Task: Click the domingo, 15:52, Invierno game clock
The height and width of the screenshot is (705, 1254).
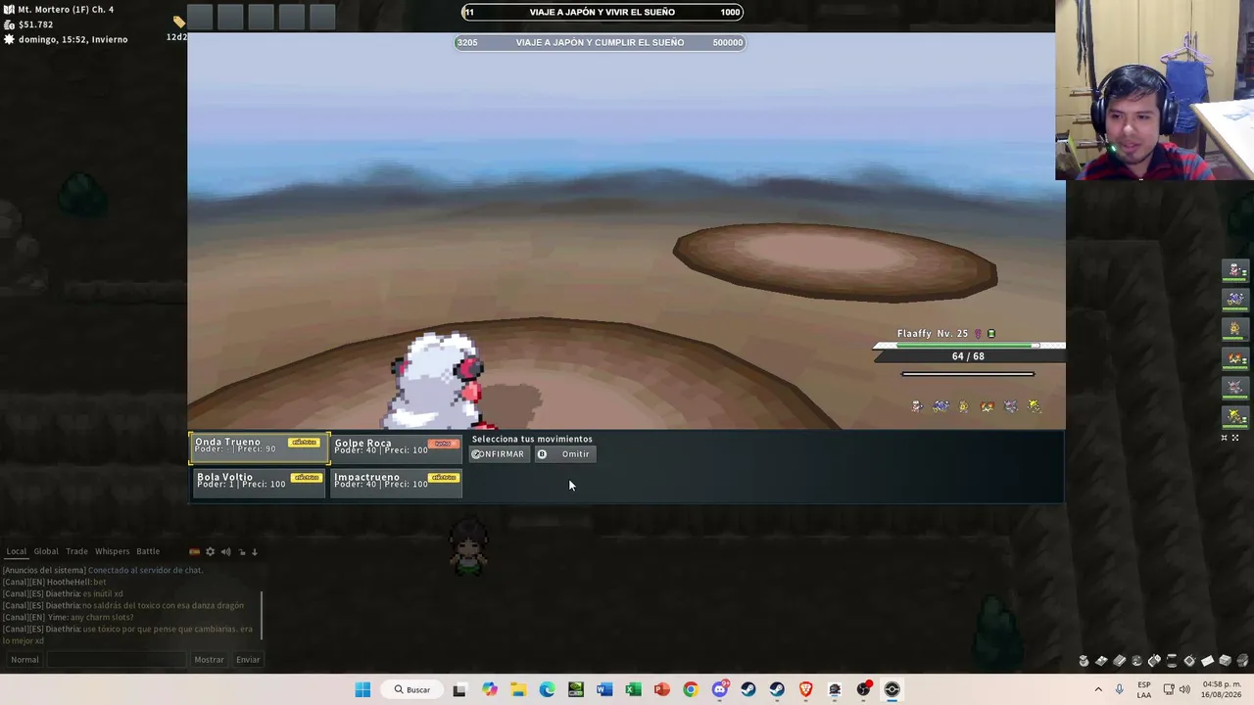Action: [x=72, y=39]
